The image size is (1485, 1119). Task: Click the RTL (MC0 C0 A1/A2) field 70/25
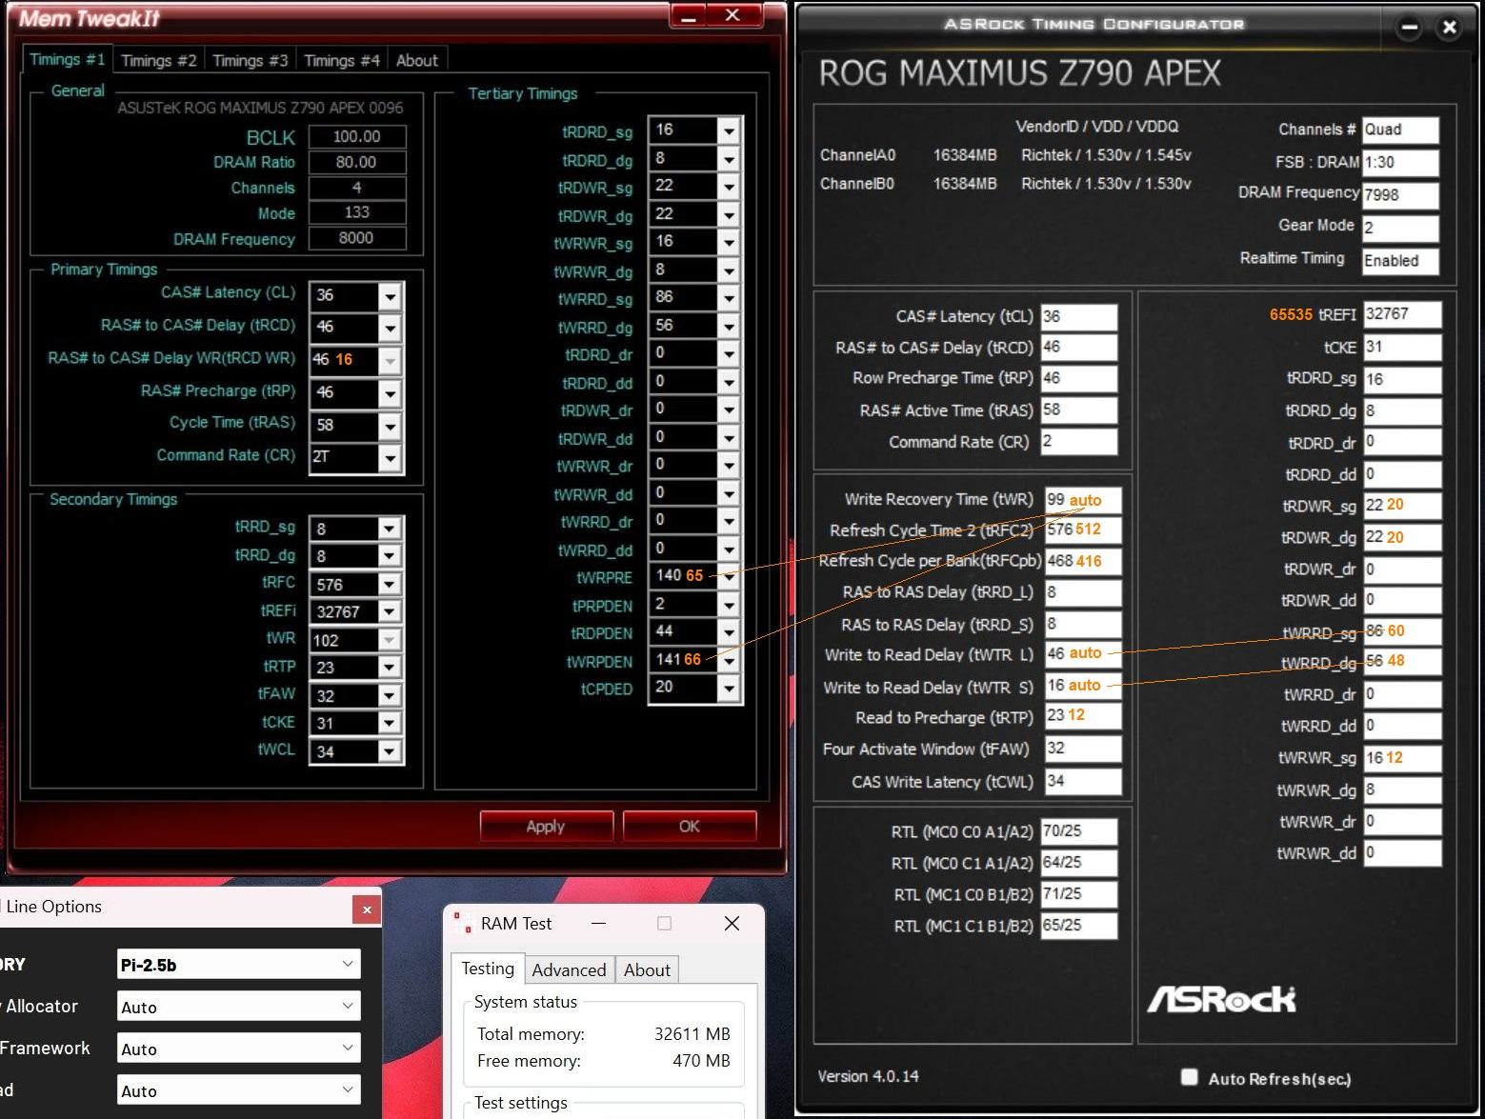(1079, 830)
